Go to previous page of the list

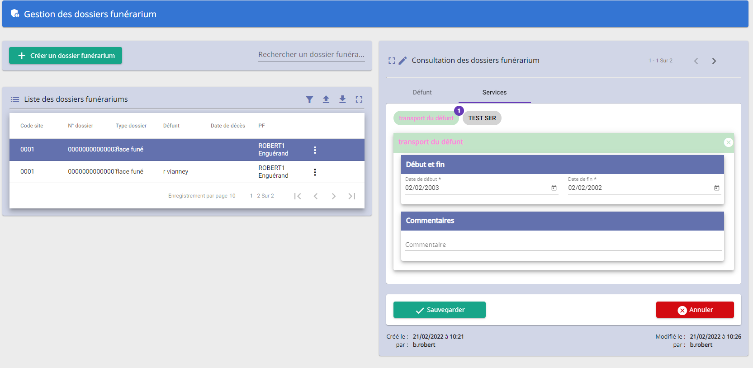click(316, 196)
